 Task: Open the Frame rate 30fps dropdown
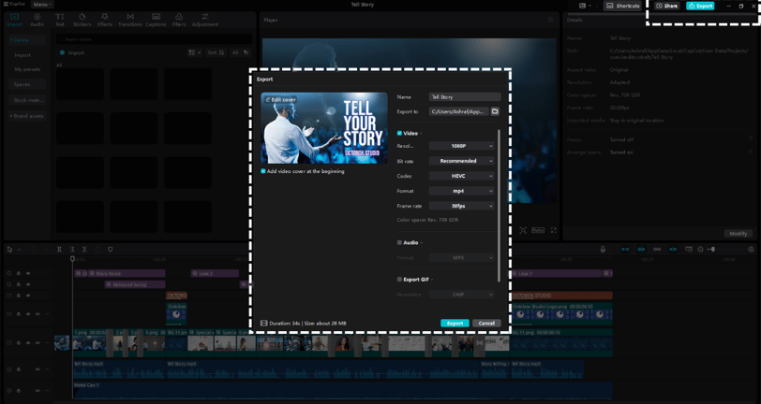[x=461, y=206]
